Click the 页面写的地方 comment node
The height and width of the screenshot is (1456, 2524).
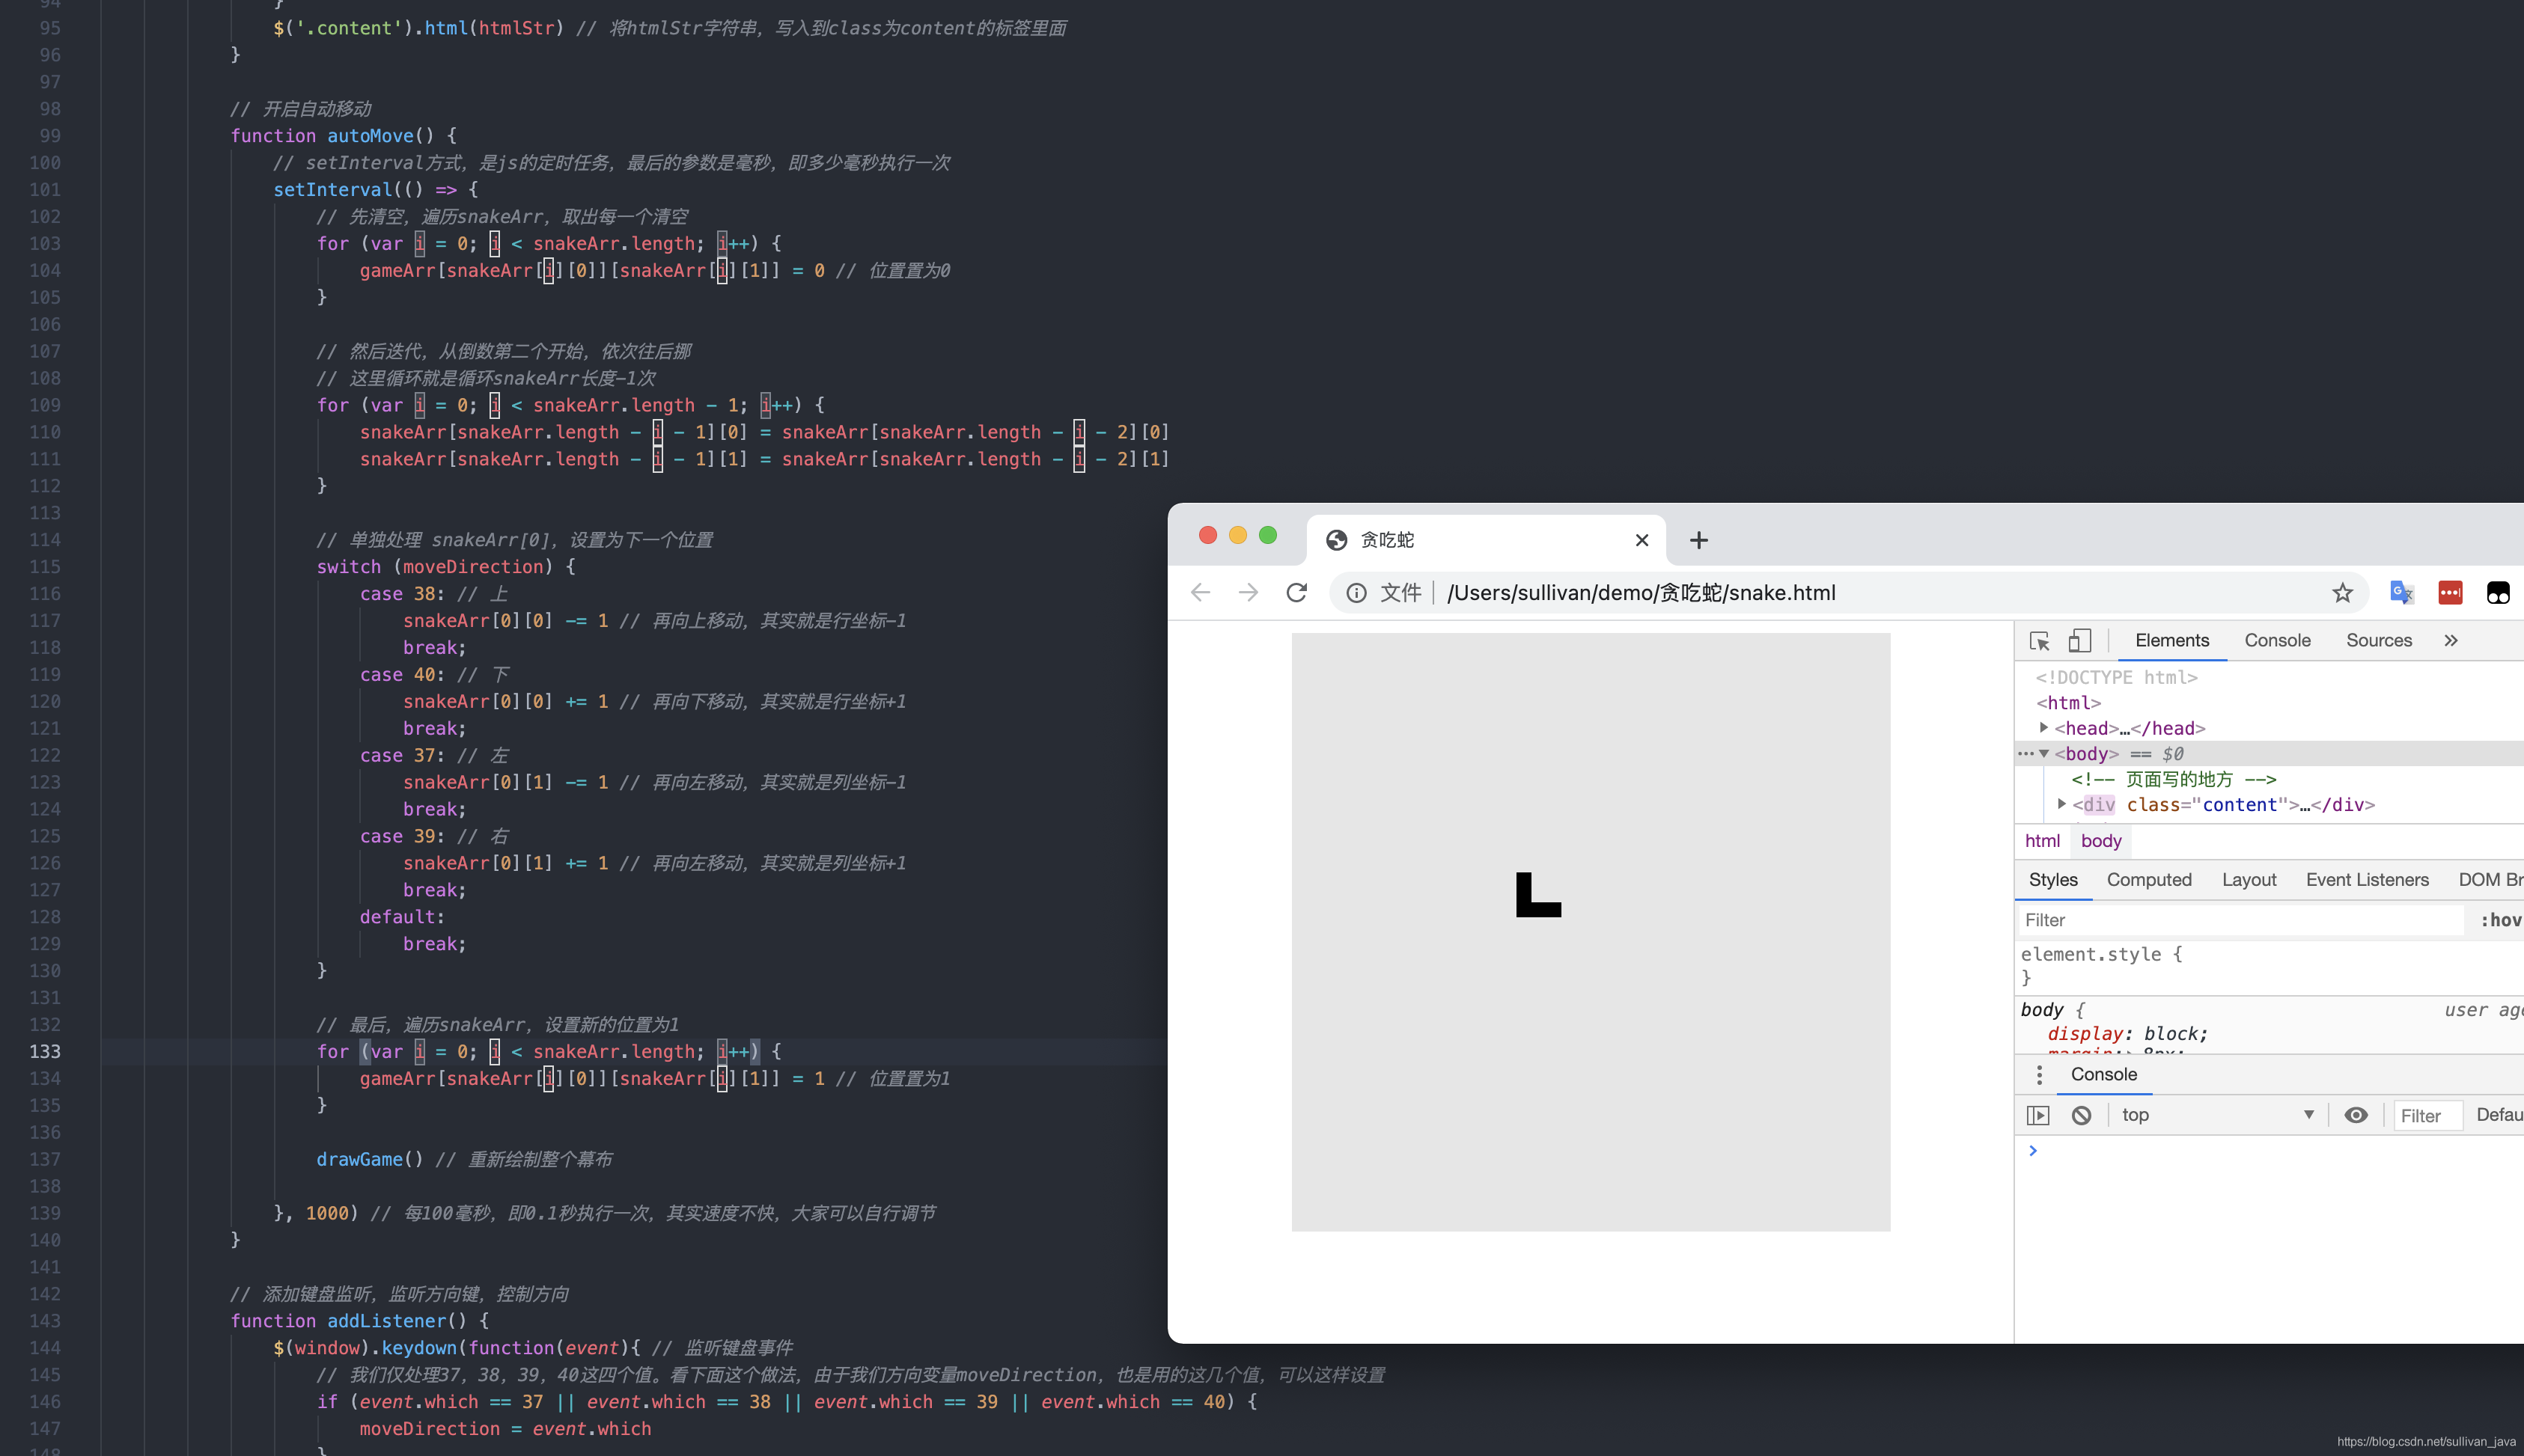(x=2174, y=780)
